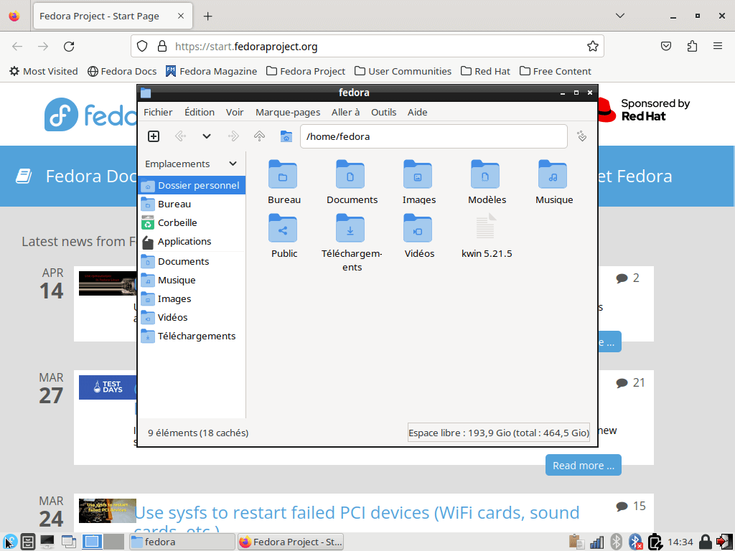The image size is (735, 551).
Task: Select the Public folder icon
Action: [283, 228]
